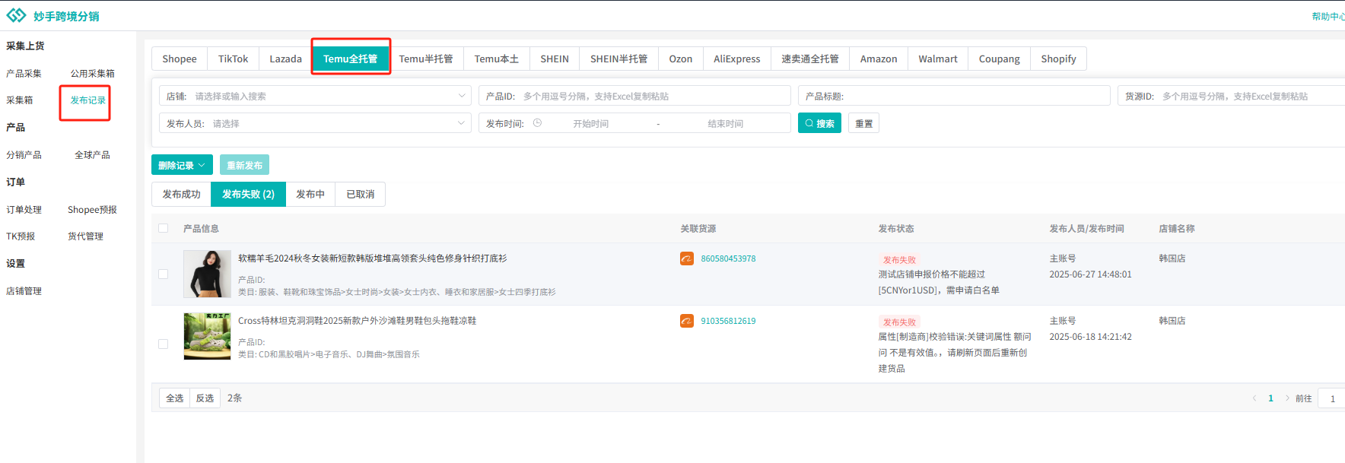1345x463 pixels.
Task: Click the Cross特林坦克洞洞鞋 product title
Action: [x=357, y=321]
